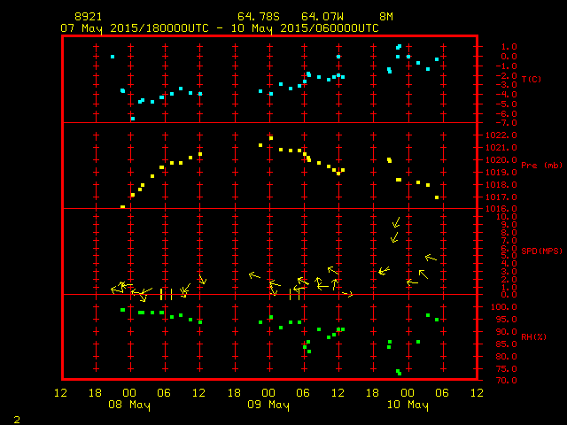Click the RH(%) humidity axis label

click(534, 337)
